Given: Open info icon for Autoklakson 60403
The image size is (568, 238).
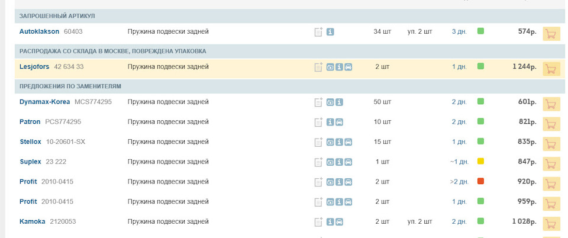Looking at the screenshot, I should click(x=330, y=32).
